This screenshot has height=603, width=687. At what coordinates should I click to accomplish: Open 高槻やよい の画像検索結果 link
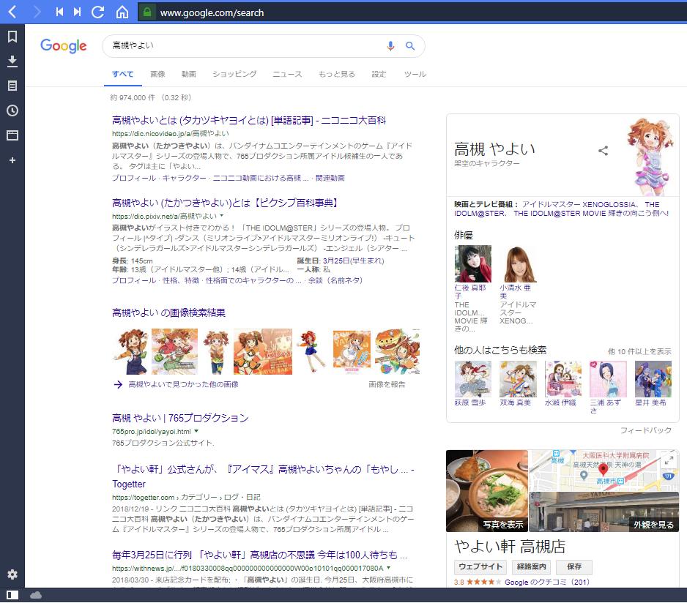[x=168, y=312]
